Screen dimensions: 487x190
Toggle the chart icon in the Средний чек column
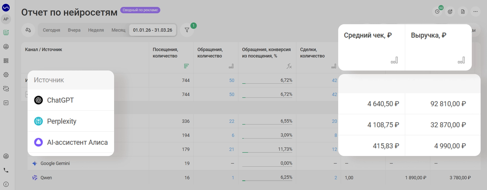[394, 60]
